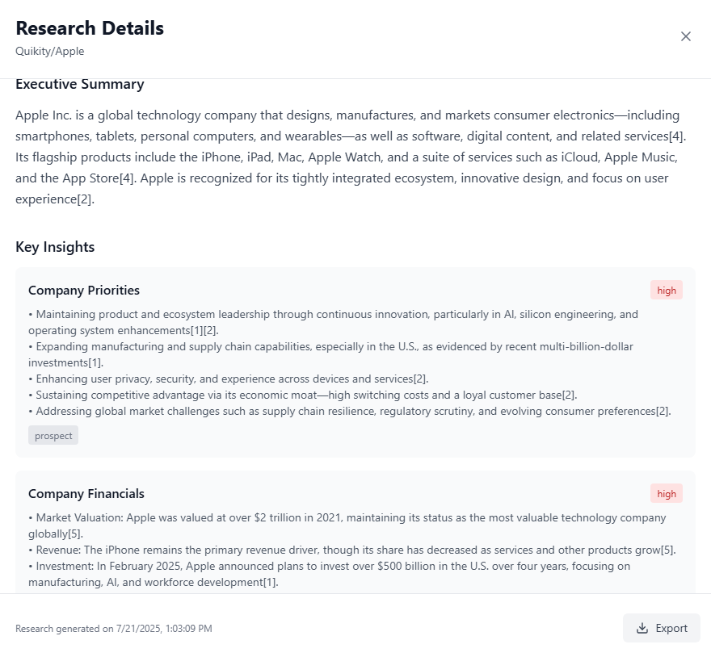Click the Executive Summary heading
This screenshot has height=657, width=711.
(80, 84)
